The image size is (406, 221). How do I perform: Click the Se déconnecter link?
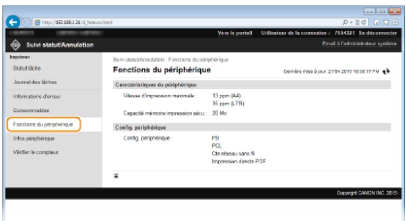tap(378, 33)
